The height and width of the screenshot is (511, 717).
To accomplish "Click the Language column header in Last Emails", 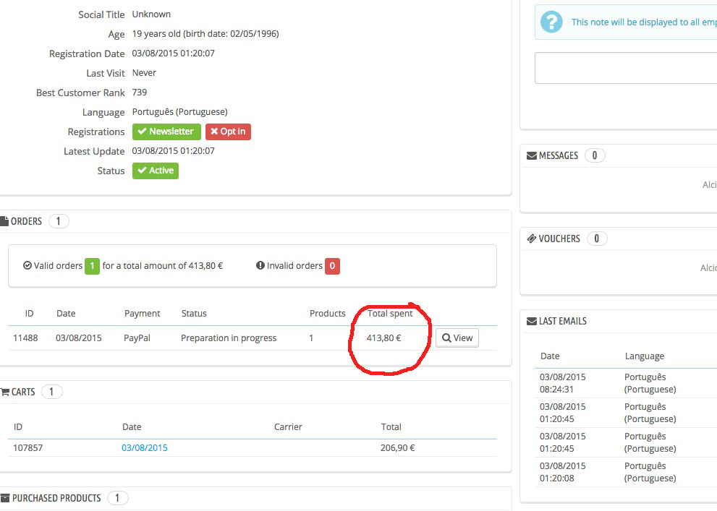I will coord(645,356).
